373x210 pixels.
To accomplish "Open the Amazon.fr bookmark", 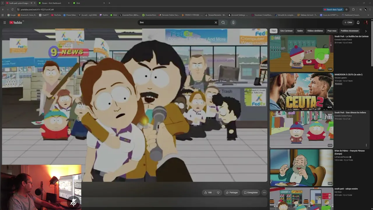I will click(x=27, y=15).
